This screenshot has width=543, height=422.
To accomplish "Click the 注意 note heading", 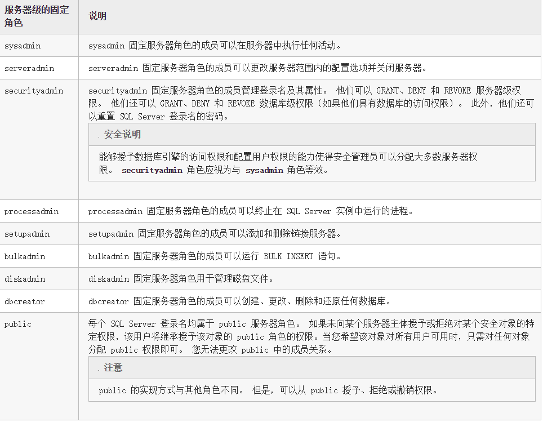I will click(113, 367).
